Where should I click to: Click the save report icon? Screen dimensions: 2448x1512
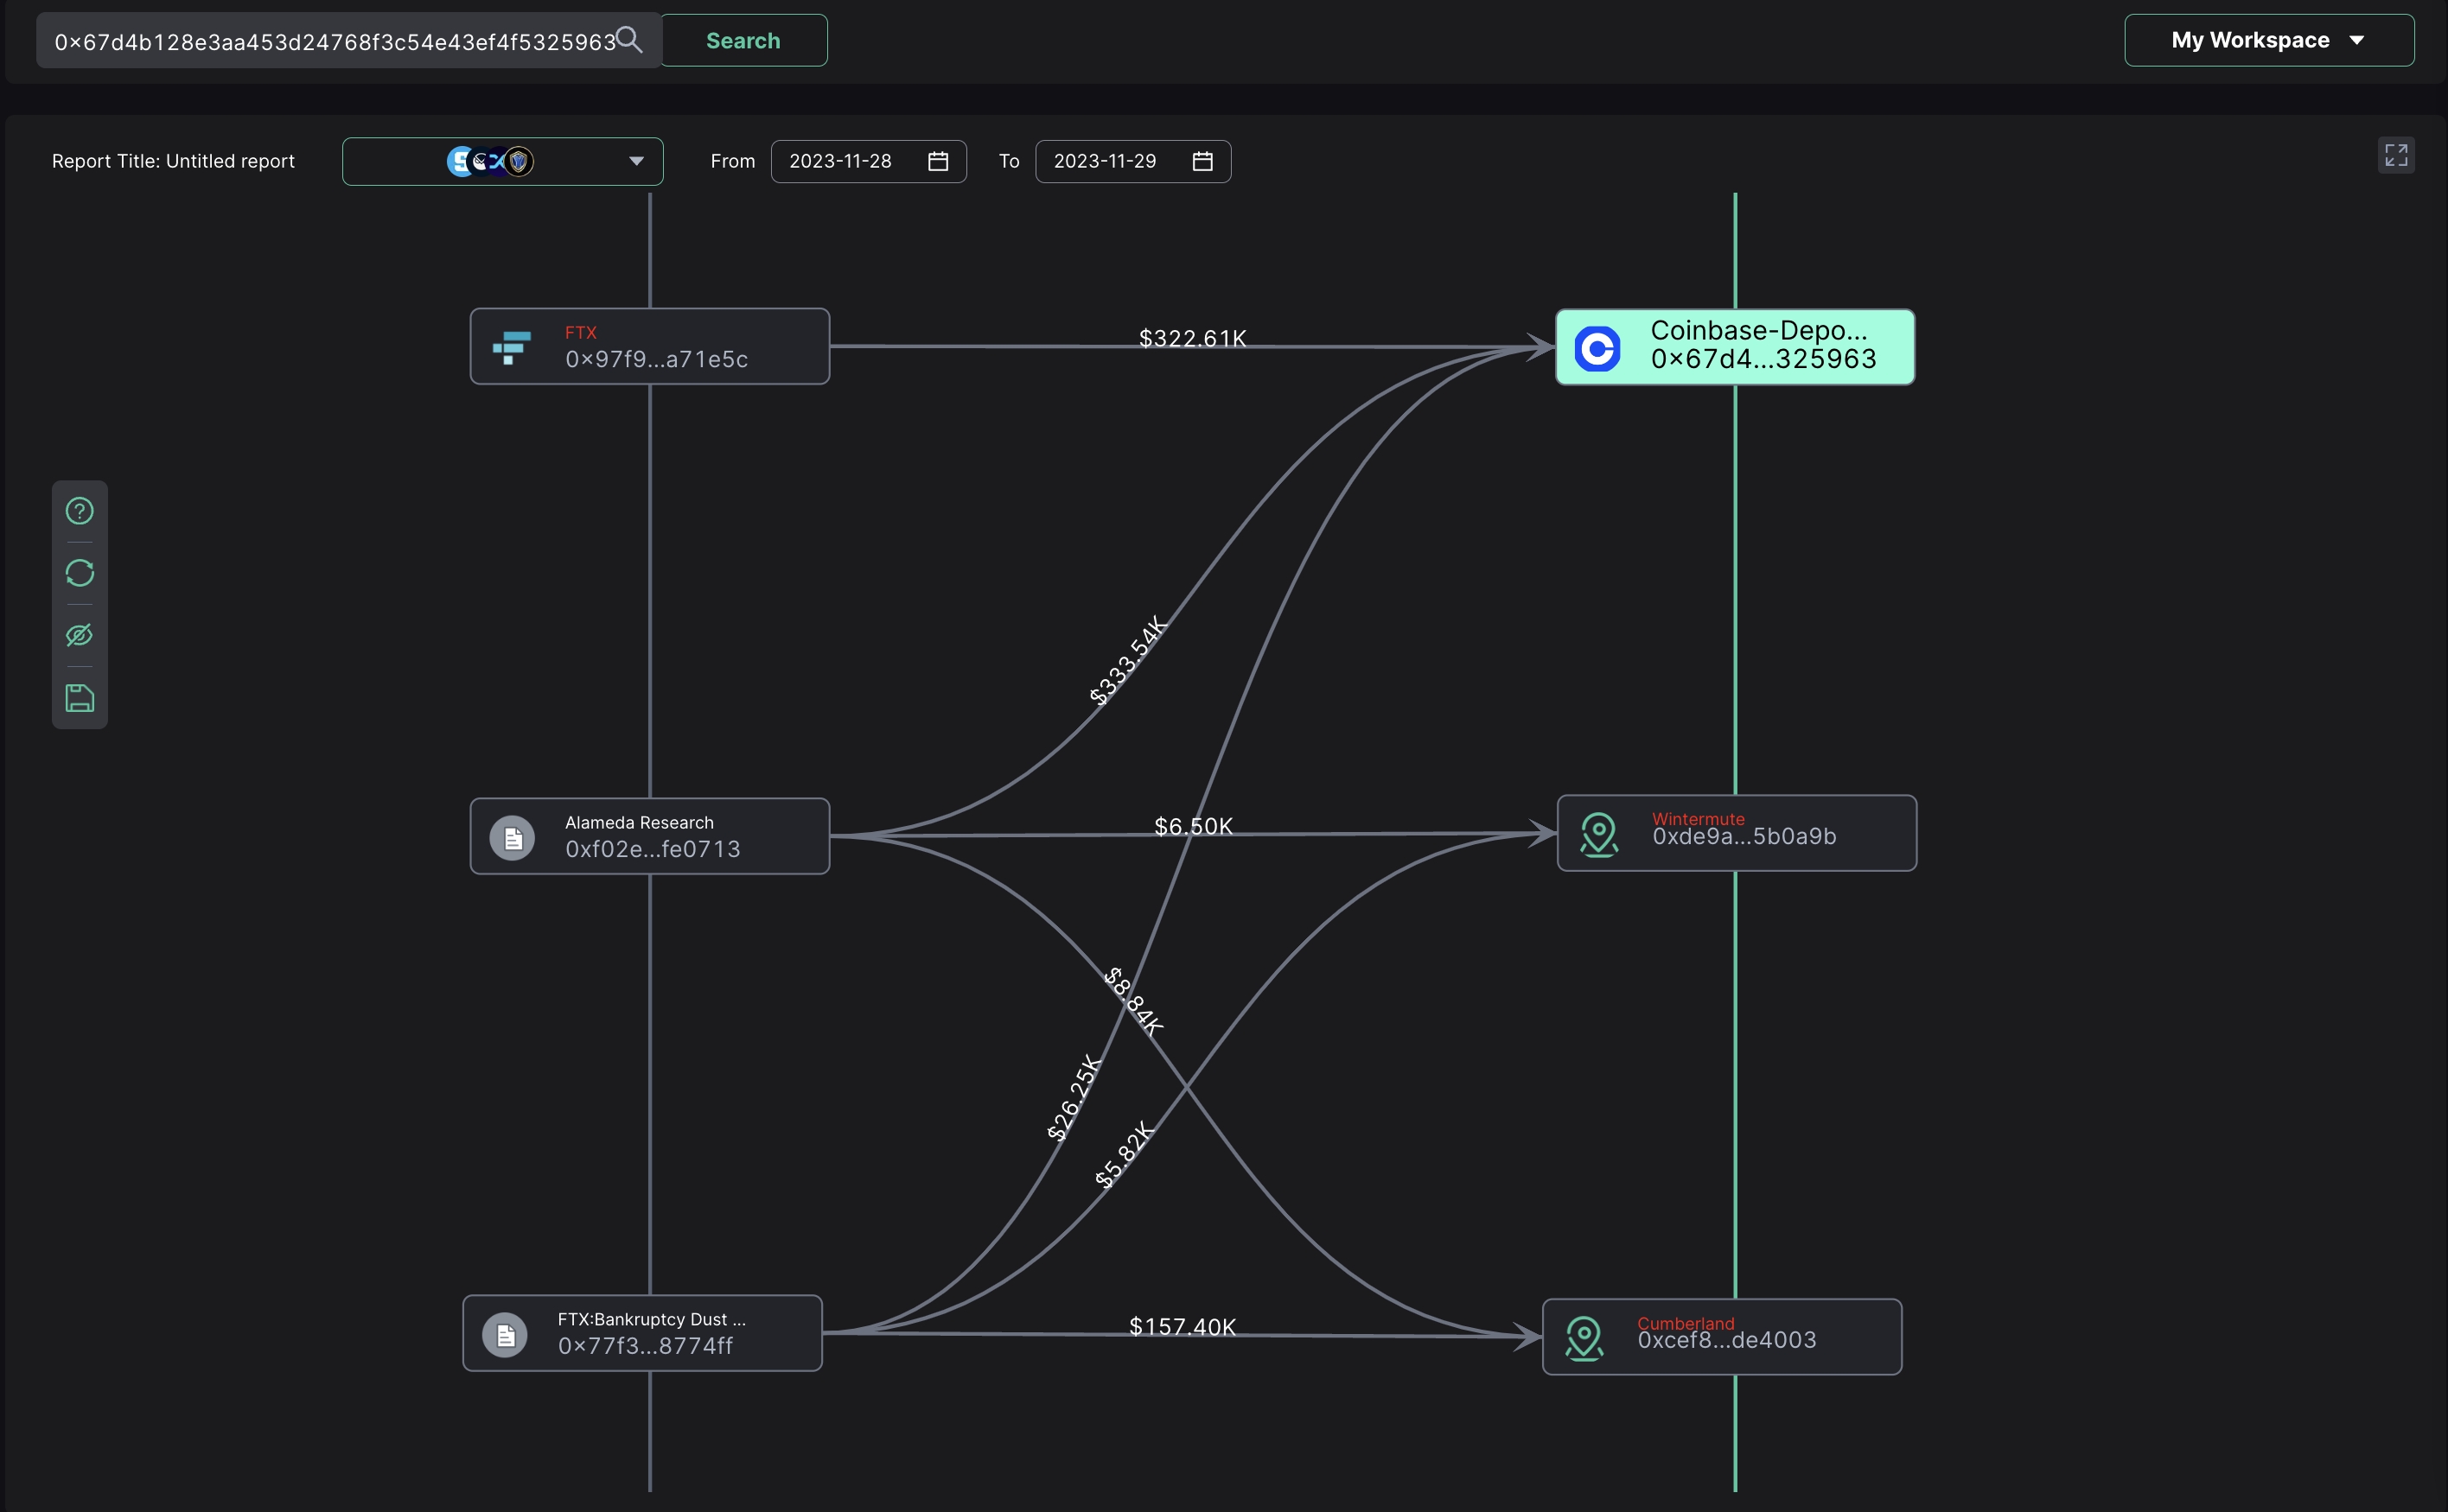(80, 698)
